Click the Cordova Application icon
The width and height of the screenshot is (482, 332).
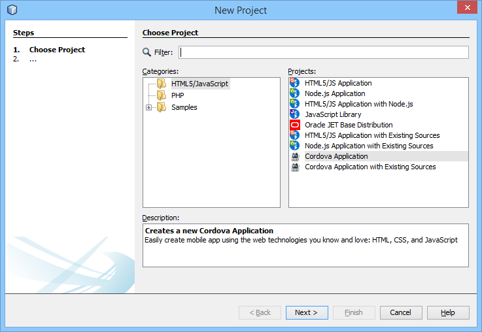[294, 156]
